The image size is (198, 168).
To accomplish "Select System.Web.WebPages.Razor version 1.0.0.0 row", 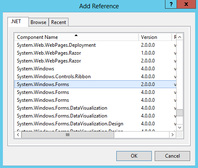I will pyautogui.click(x=95, y=53).
